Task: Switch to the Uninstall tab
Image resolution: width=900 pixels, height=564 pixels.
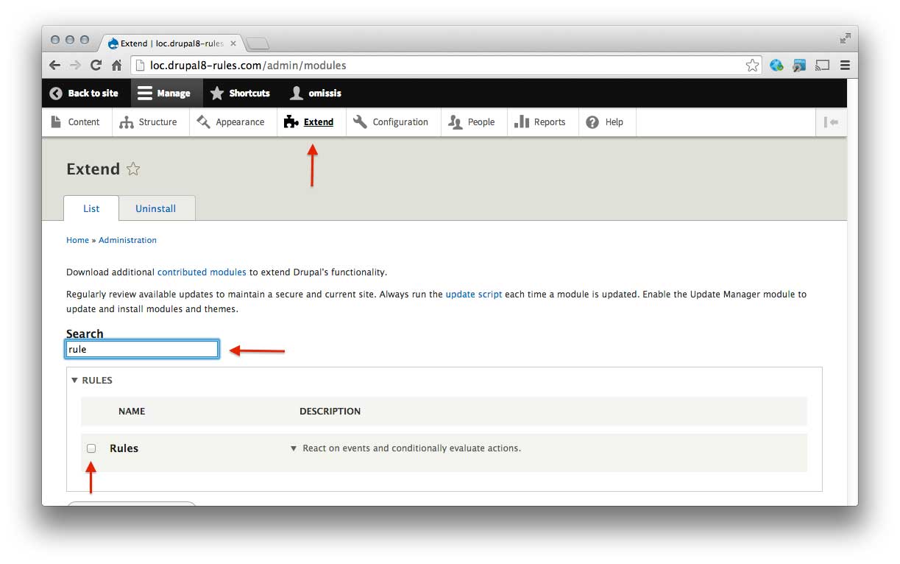Action: tap(156, 208)
